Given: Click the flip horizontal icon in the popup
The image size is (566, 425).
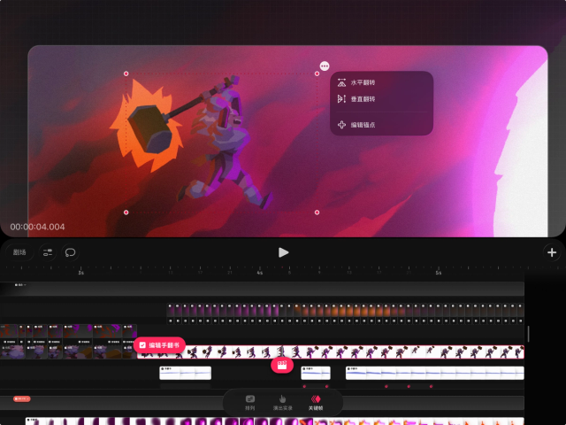Looking at the screenshot, I should 341,82.
